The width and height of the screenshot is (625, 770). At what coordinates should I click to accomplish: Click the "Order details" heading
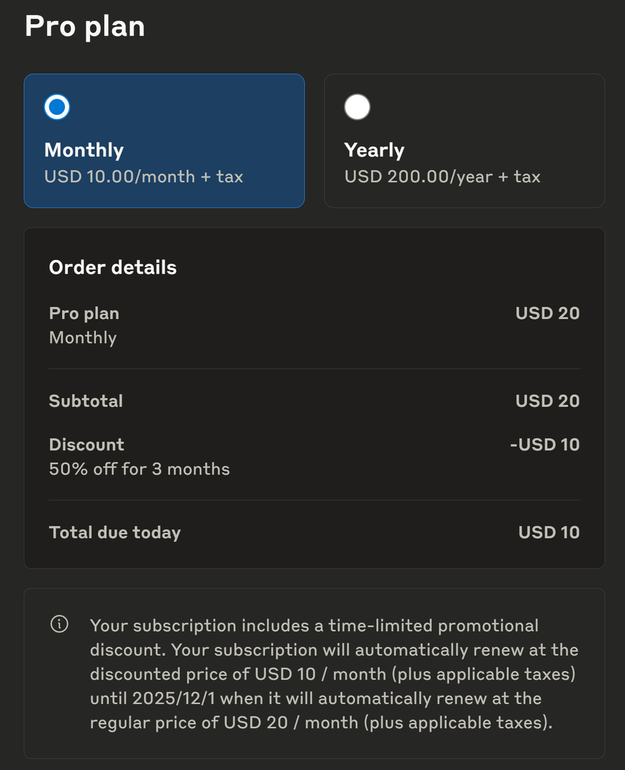pos(113,267)
